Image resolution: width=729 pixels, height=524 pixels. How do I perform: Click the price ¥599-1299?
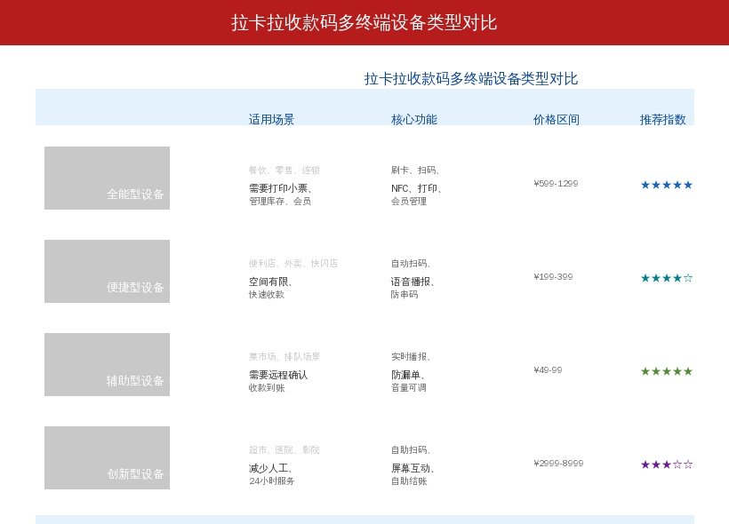click(556, 184)
